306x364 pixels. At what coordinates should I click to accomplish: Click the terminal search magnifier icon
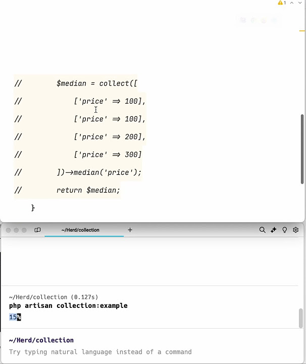point(262,230)
